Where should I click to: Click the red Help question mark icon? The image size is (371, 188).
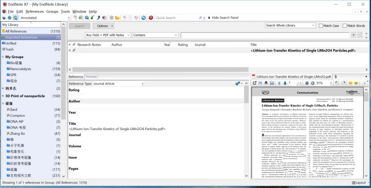[151, 18]
